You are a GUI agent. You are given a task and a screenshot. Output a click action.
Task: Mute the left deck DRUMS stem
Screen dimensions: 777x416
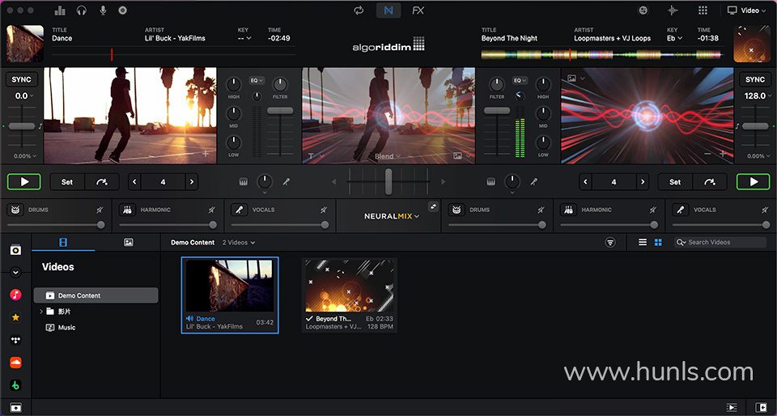click(x=100, y=210)
